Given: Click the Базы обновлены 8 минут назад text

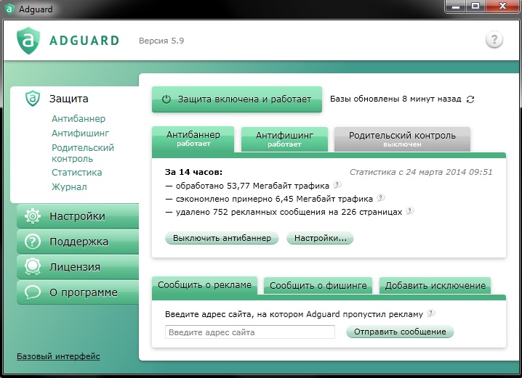Looking at the screenshot, I should pos(395,99).
